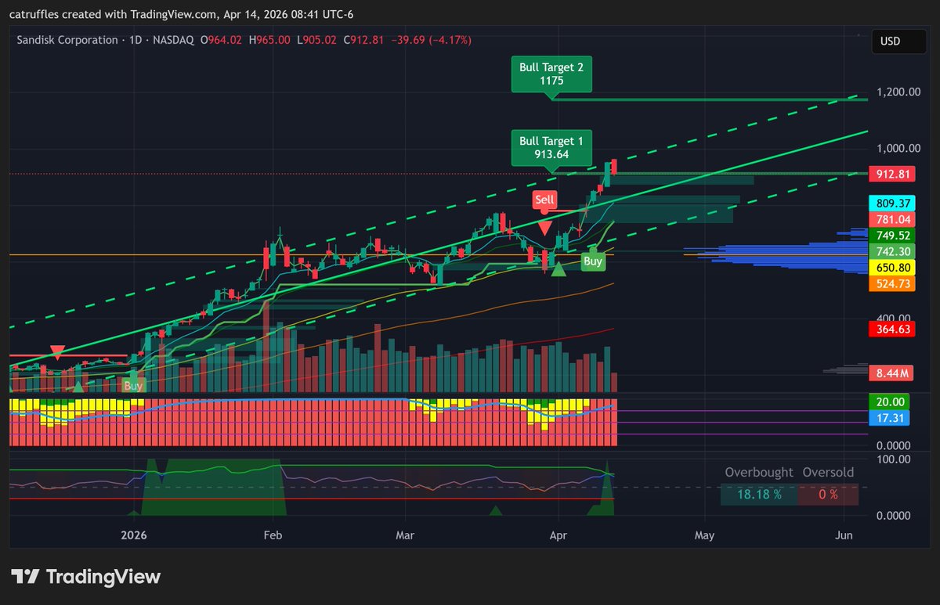Click the red down triangle below Sell
Image resolution: width=940 pixels, height=605 pixels.
point(544,227)
